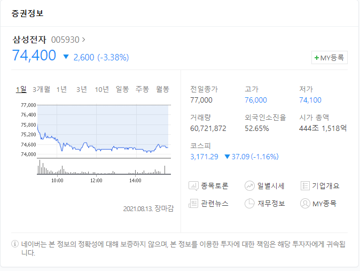Click 관련뉴스 link text
This screenshot has width=360, height=271.
pyautogui.click(x=215, y=204)
